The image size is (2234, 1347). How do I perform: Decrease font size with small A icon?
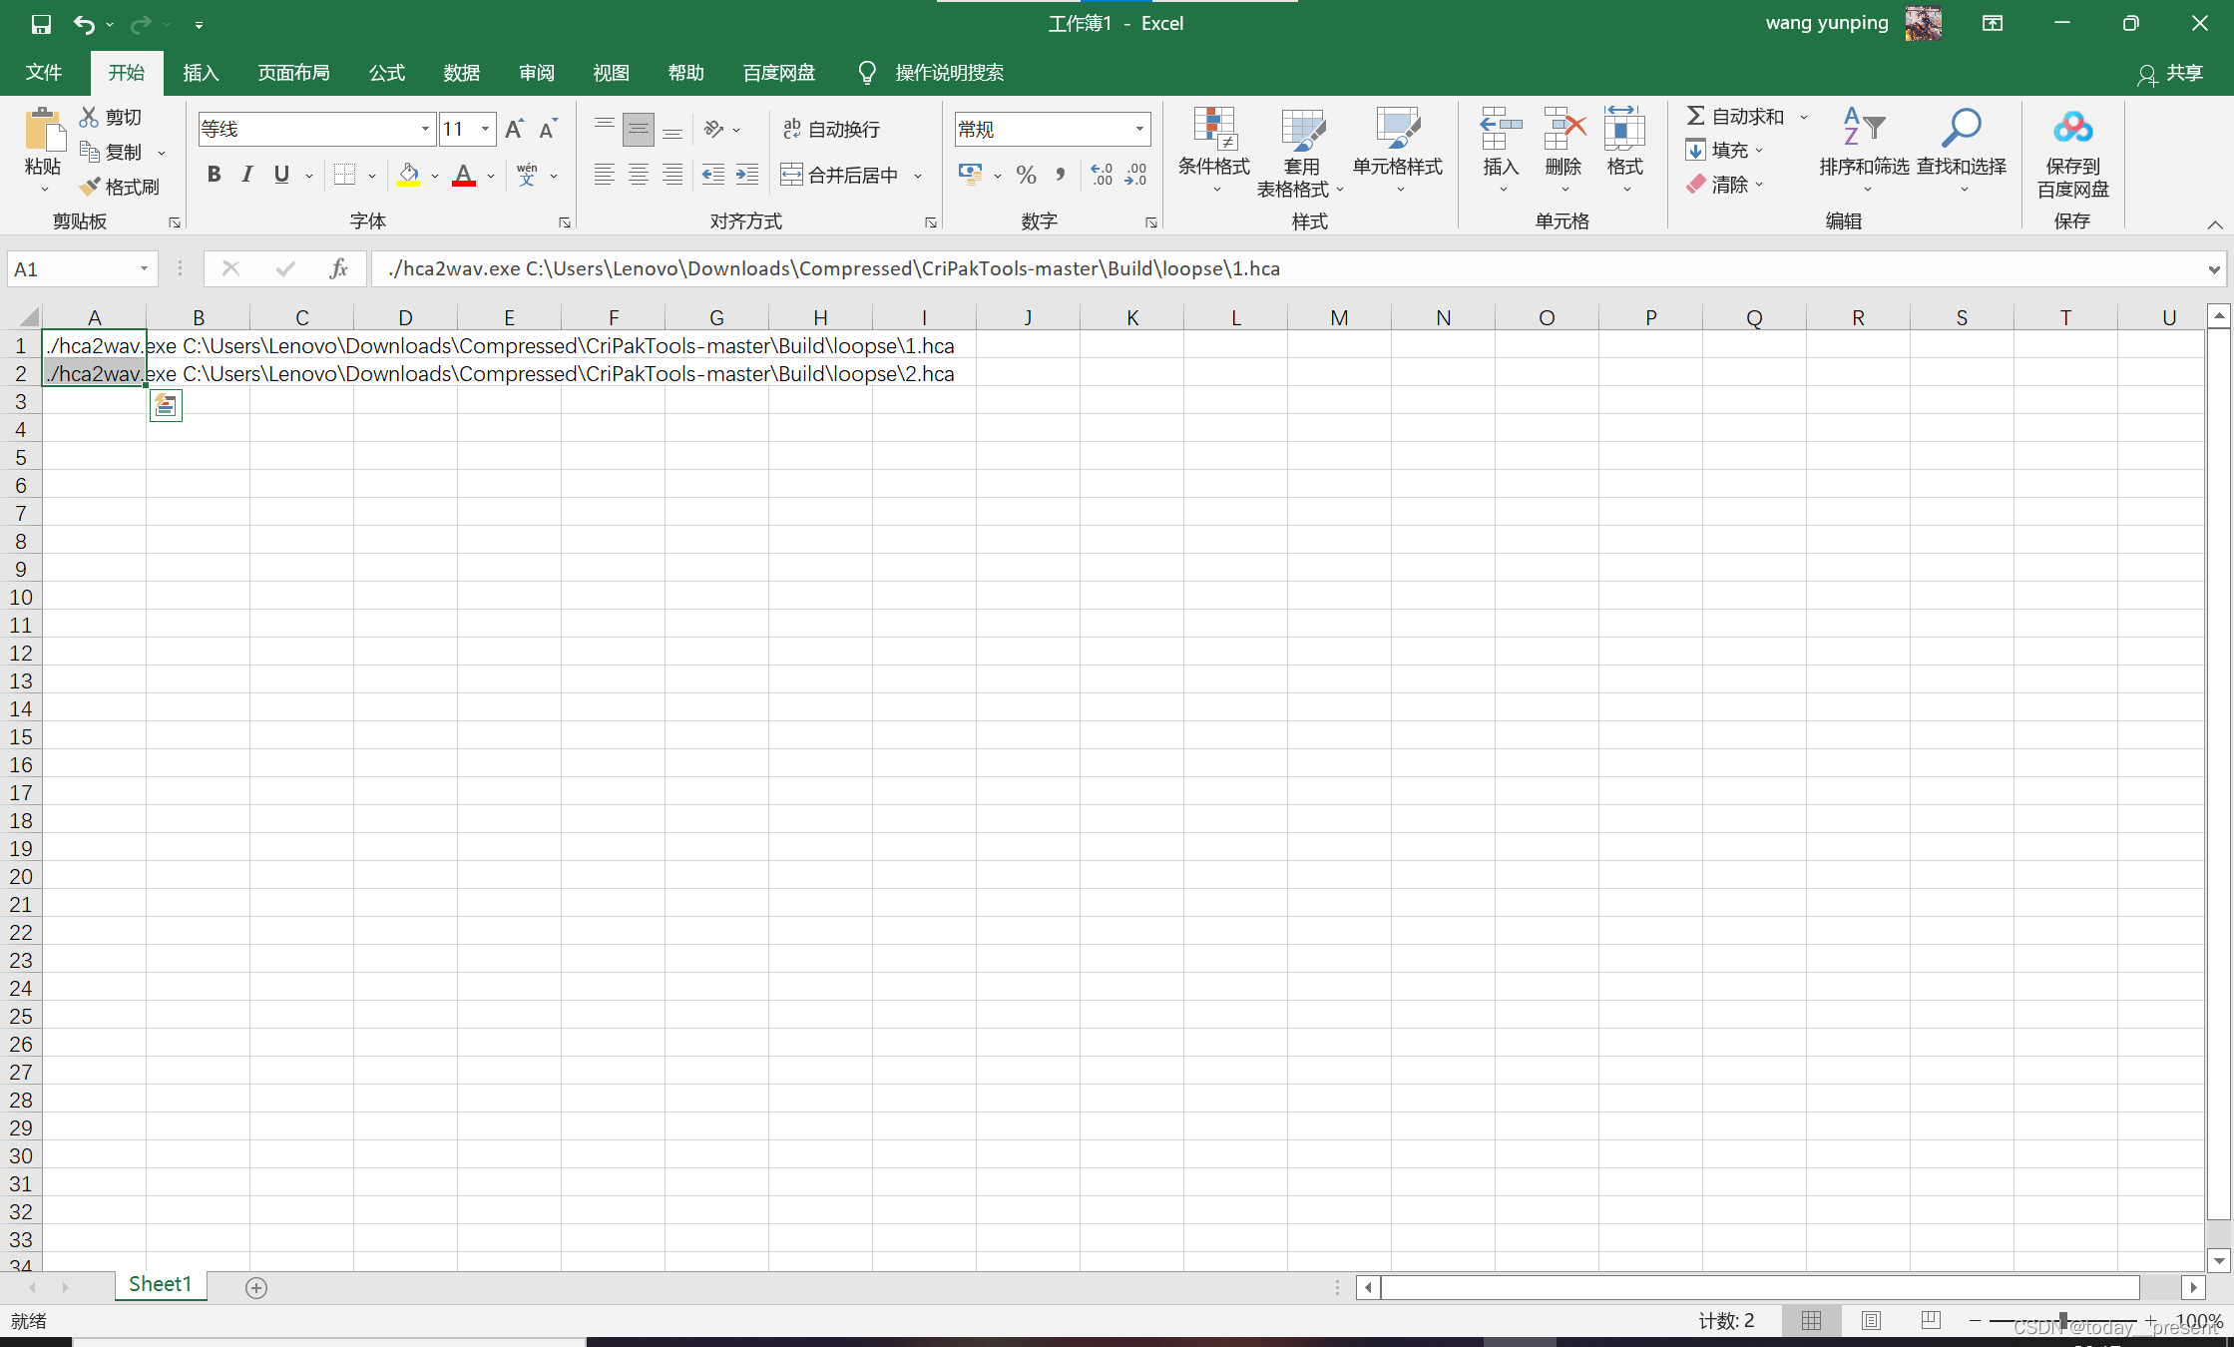click(x=548, y=129)
